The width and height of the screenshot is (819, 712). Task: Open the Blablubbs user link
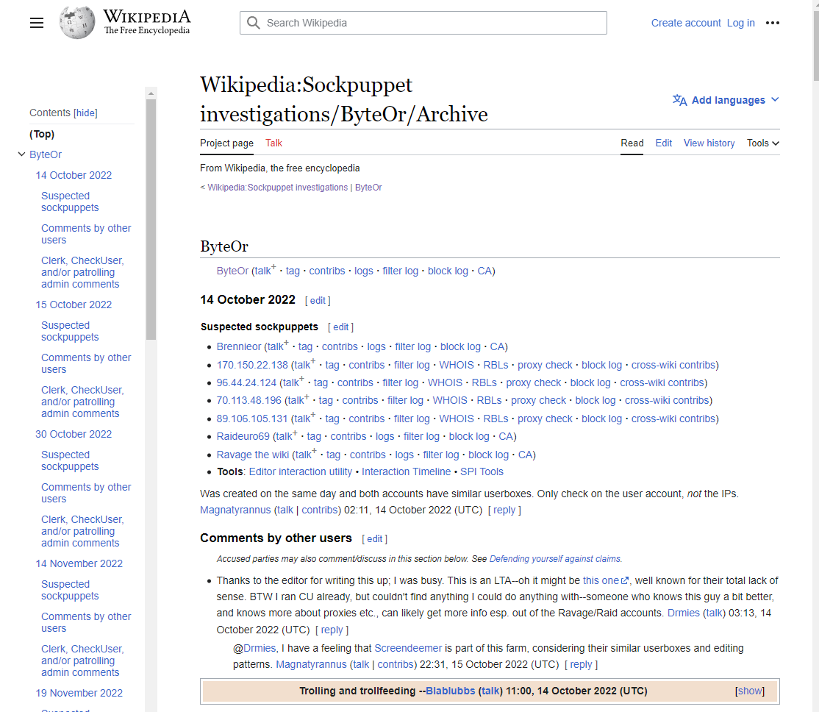(450, 691)
